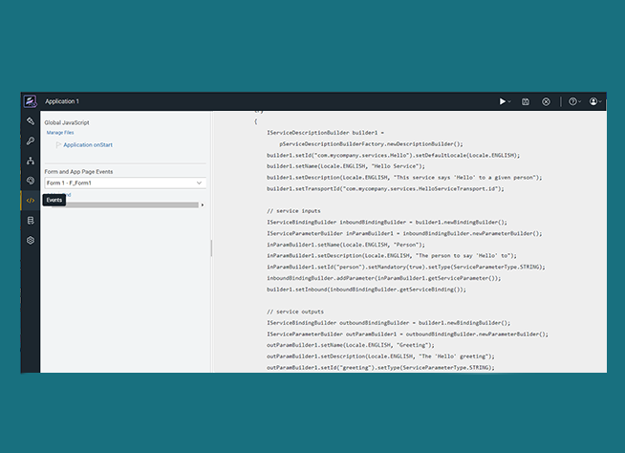Screen dimensions: 625x453
Task: Click the builder1.setDescription code line
Action: pyautogui.click(x=404, y=178)
